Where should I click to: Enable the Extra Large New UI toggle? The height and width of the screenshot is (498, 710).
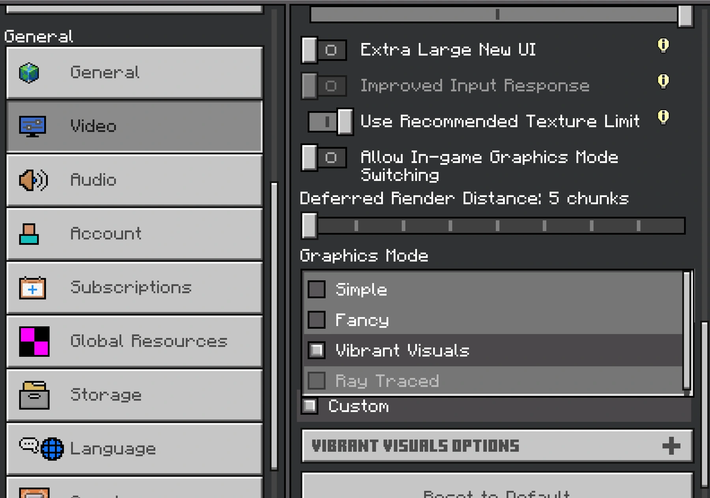324,50
